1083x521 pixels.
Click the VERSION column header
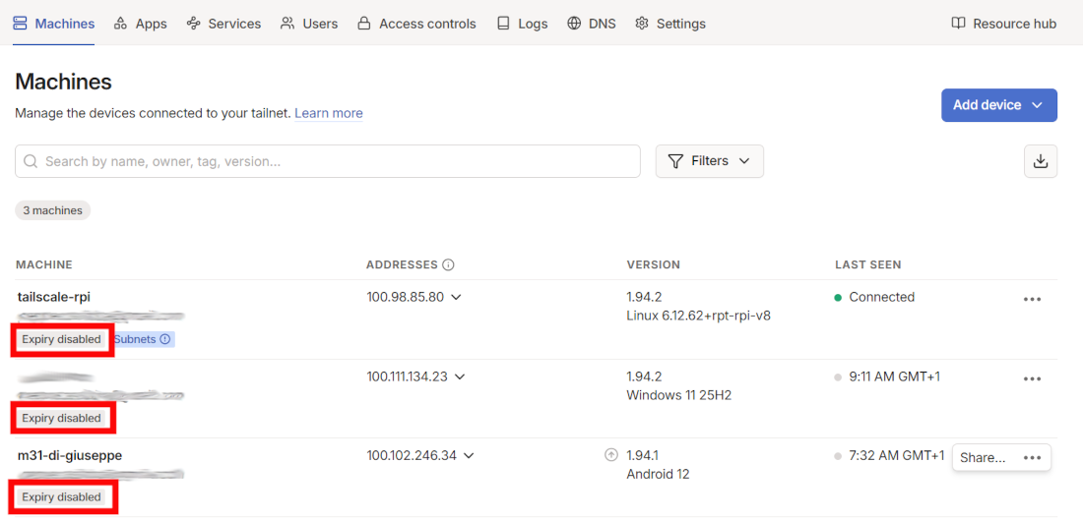[x=654, y=264]
